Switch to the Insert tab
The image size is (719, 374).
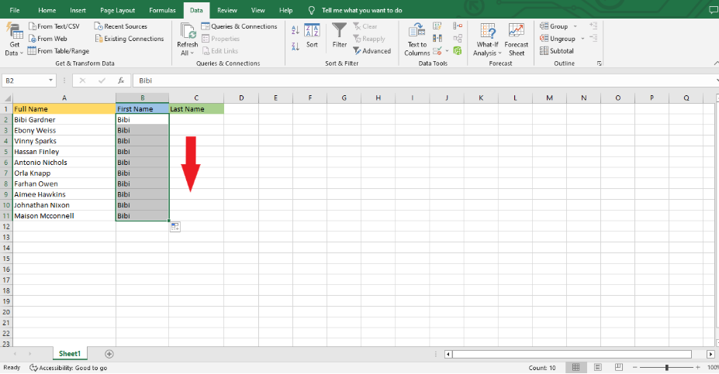coord(78,10)
